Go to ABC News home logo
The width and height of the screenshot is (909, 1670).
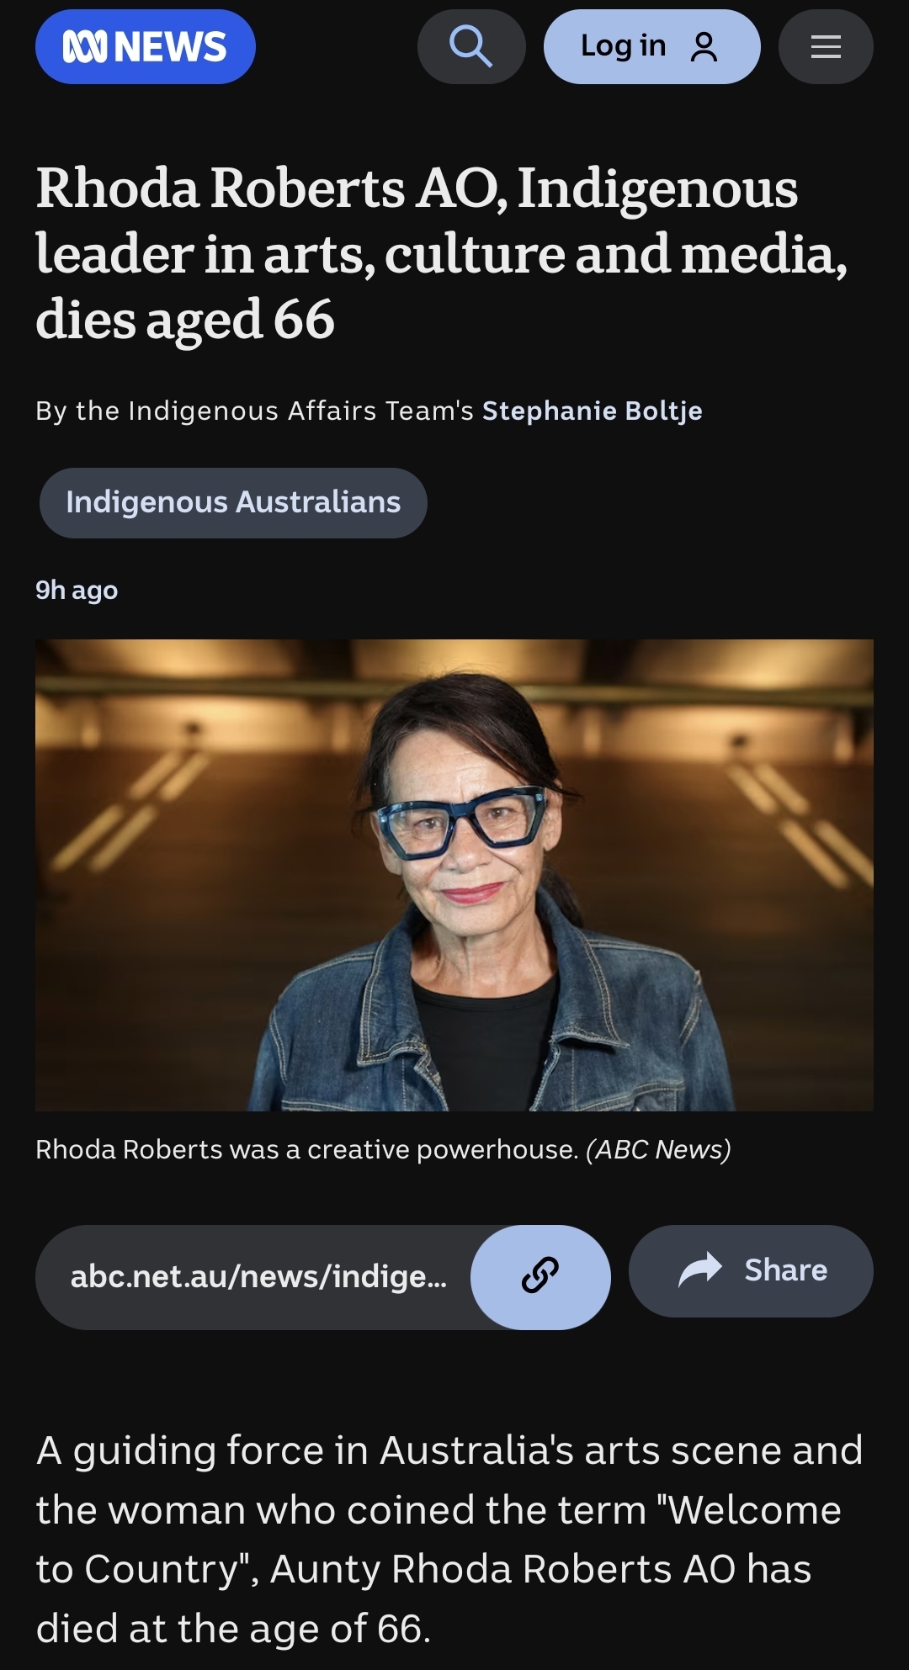pyautogui.click(x=146, y=46)
